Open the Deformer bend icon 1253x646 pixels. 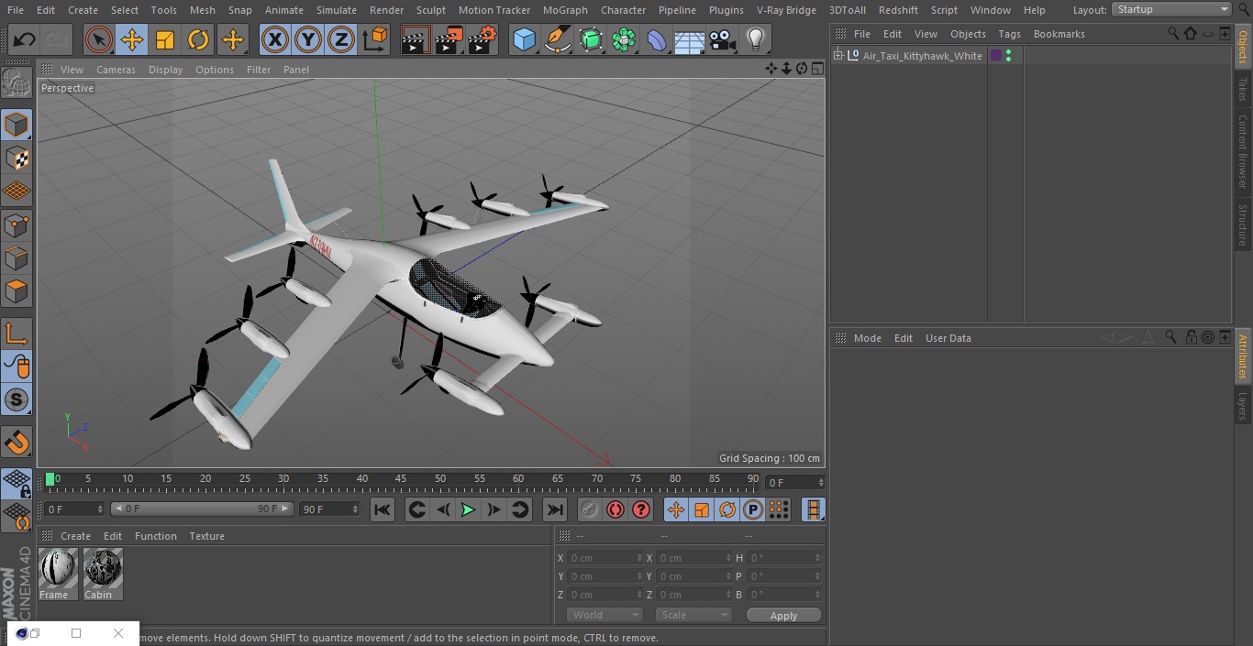click(657, 39)
